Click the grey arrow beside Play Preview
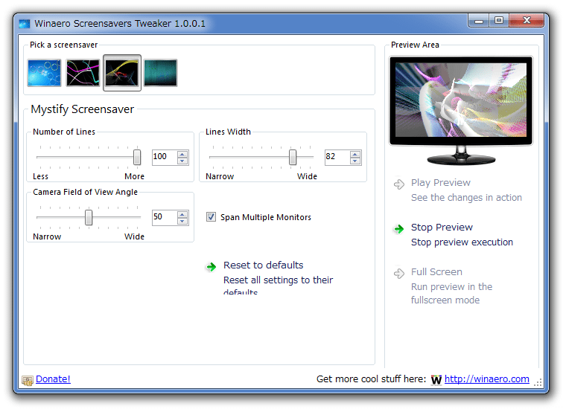Image resolution: width=566 pixels, height=409 pixels. click(399, 184)
